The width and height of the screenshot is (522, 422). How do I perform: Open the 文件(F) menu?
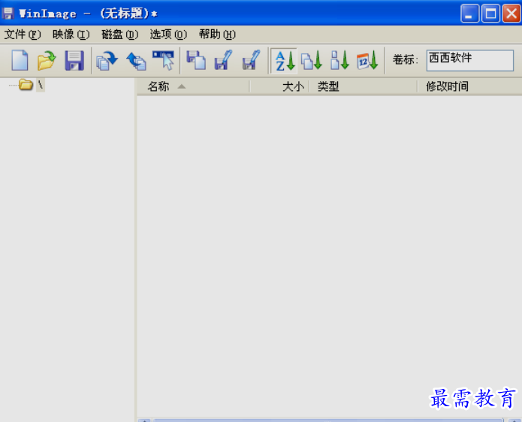23,35
